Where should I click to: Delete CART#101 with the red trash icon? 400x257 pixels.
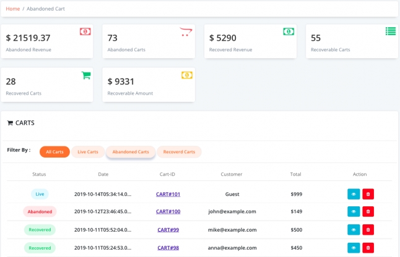pyautogui.click(x=368, y=194)
